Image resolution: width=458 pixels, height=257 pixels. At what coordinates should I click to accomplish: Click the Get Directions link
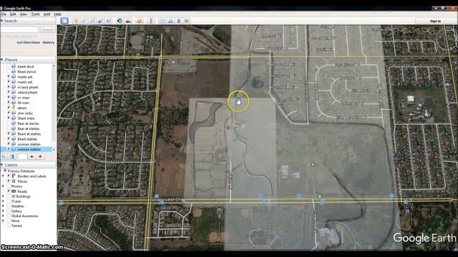(29, 42)
